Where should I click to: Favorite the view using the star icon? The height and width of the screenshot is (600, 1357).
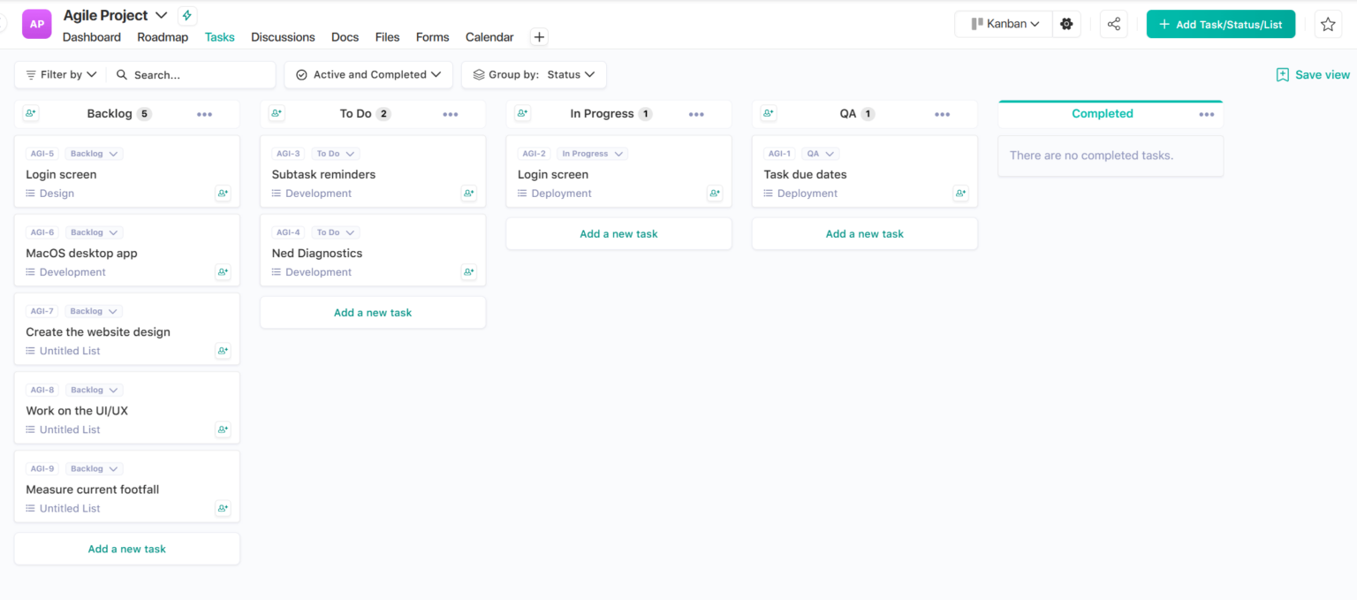tap(1329, 24)
